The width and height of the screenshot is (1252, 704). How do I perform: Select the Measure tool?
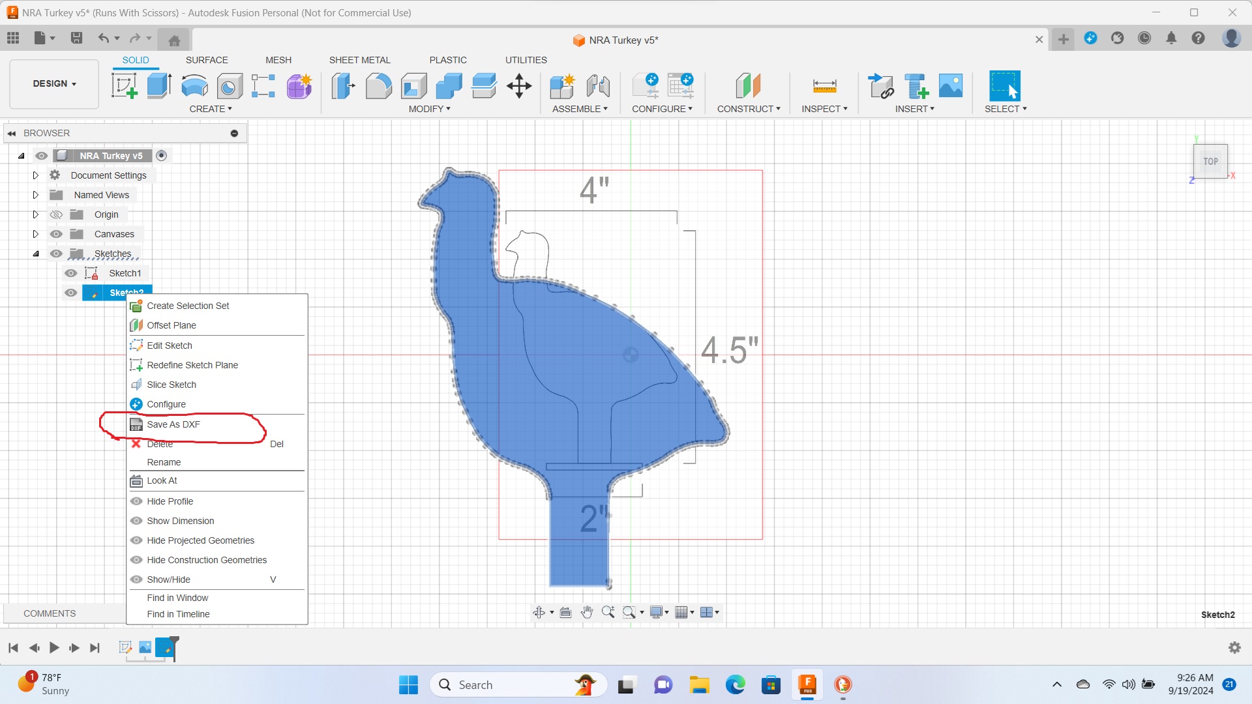pyautogui.click(x=824, y=86)
